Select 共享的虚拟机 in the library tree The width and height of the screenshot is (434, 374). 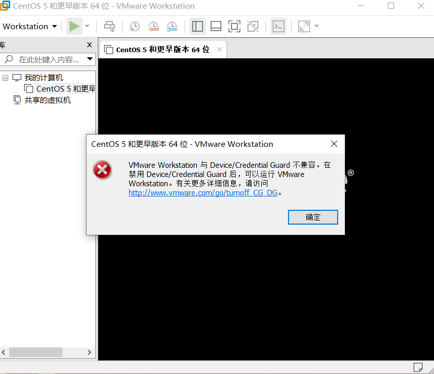[x=47, y=100]
